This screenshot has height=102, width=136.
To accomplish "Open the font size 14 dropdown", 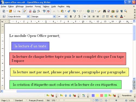I will [x=66, y=17].
